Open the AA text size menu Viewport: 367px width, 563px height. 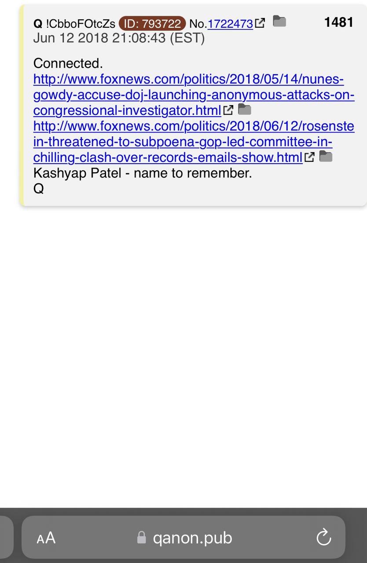pos(46,538)
